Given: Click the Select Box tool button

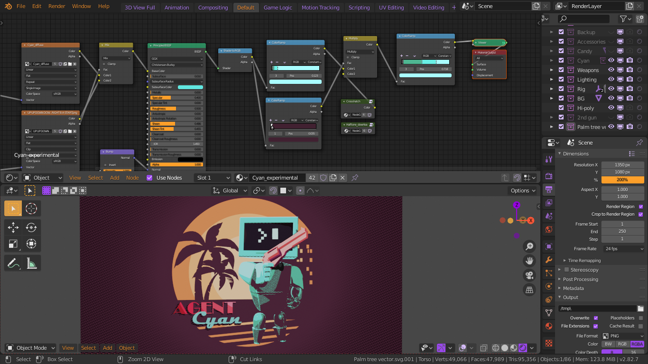Looking at the screenshot, I should 13,208.
